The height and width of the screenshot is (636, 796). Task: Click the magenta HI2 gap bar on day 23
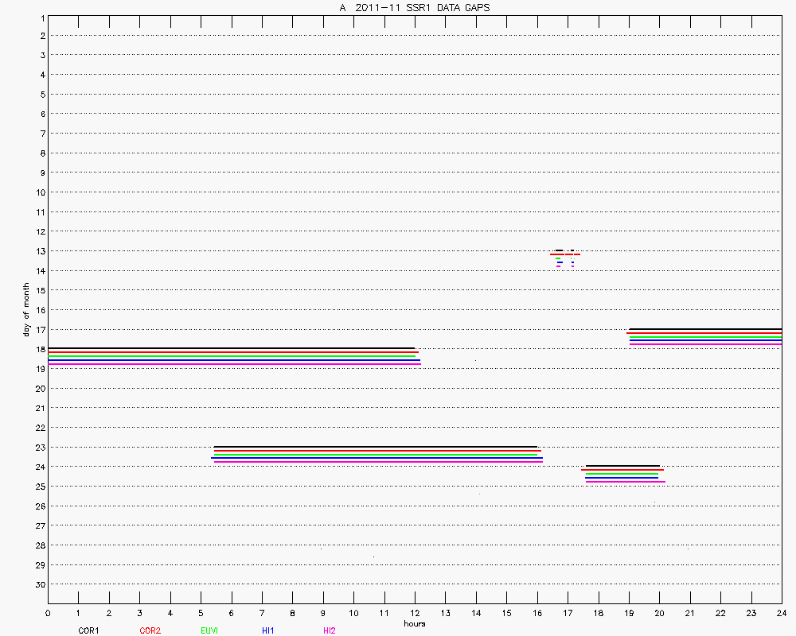378,461
